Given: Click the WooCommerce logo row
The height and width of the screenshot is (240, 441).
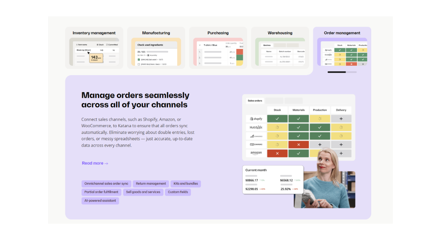Looking at the screenshot, I should point(256,144).
